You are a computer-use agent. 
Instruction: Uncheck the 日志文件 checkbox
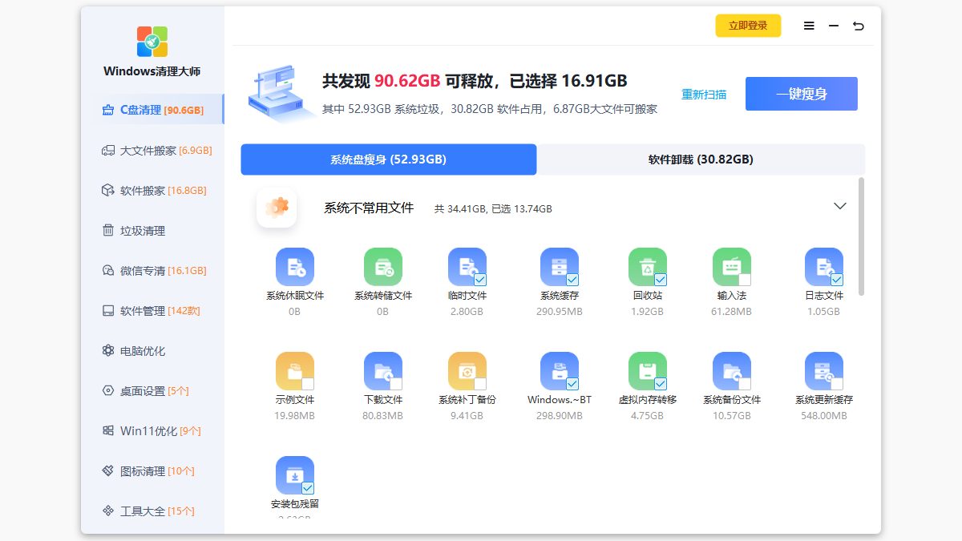[837, 280]
